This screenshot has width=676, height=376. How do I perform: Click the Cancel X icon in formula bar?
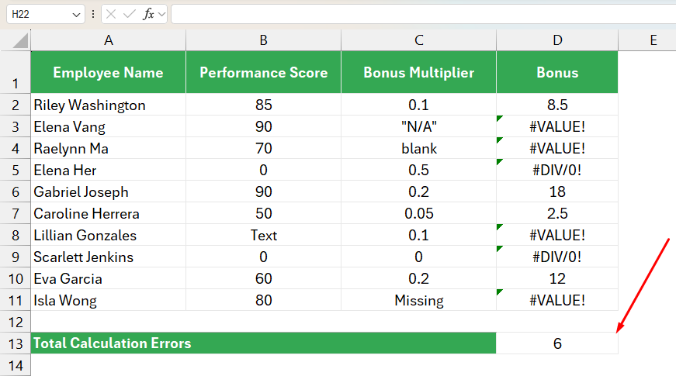(x=111, y=14)
